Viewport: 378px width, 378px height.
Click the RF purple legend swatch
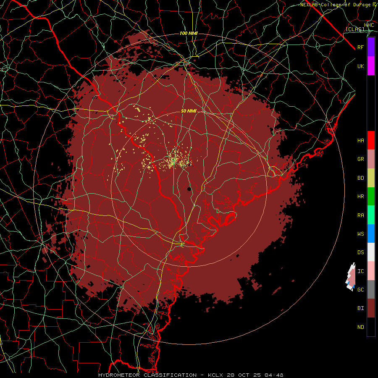coord(371,47)
